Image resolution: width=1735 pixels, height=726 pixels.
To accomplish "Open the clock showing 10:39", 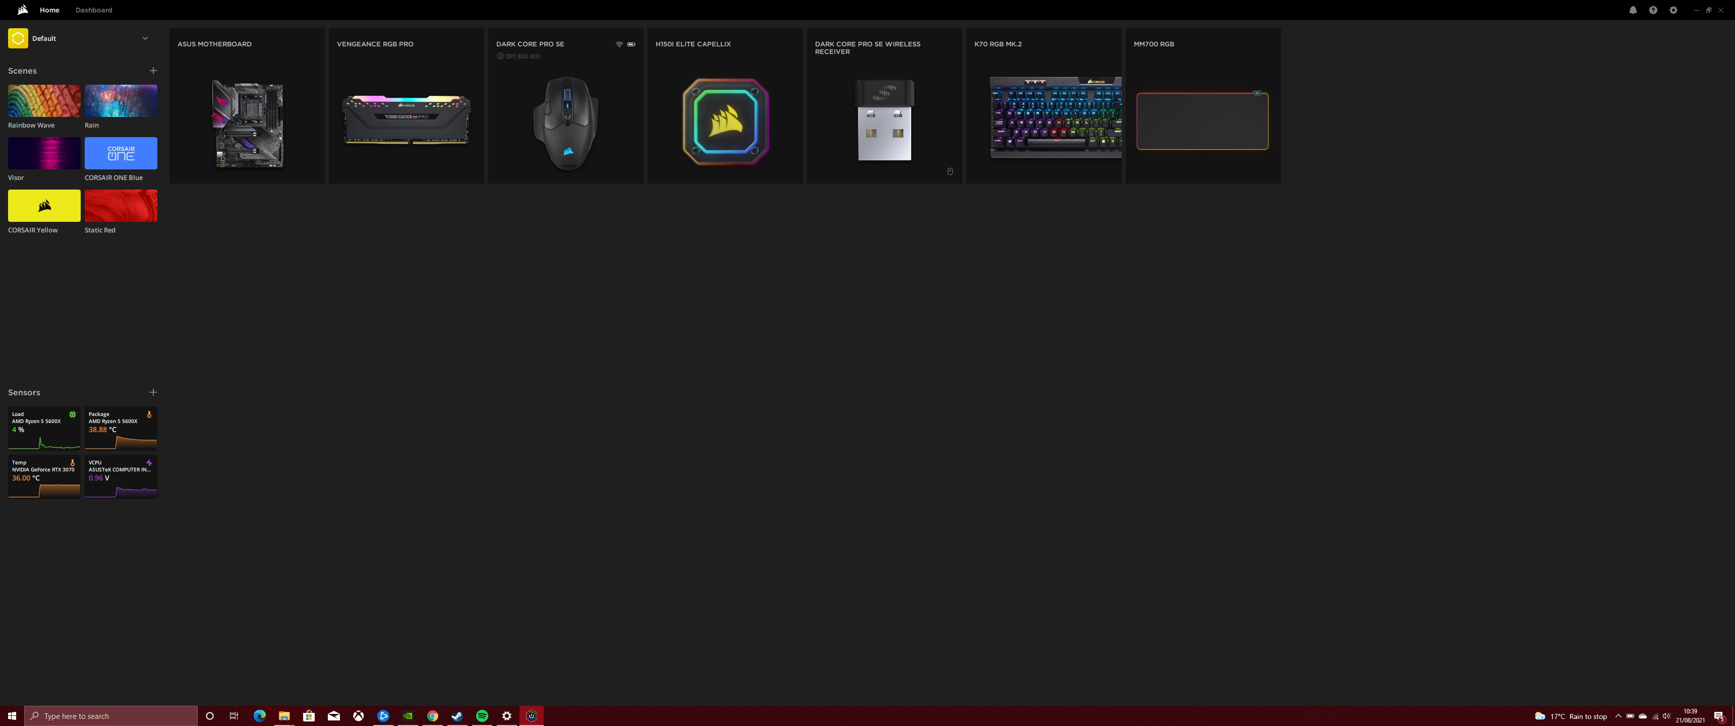I will click(1690, 716).
